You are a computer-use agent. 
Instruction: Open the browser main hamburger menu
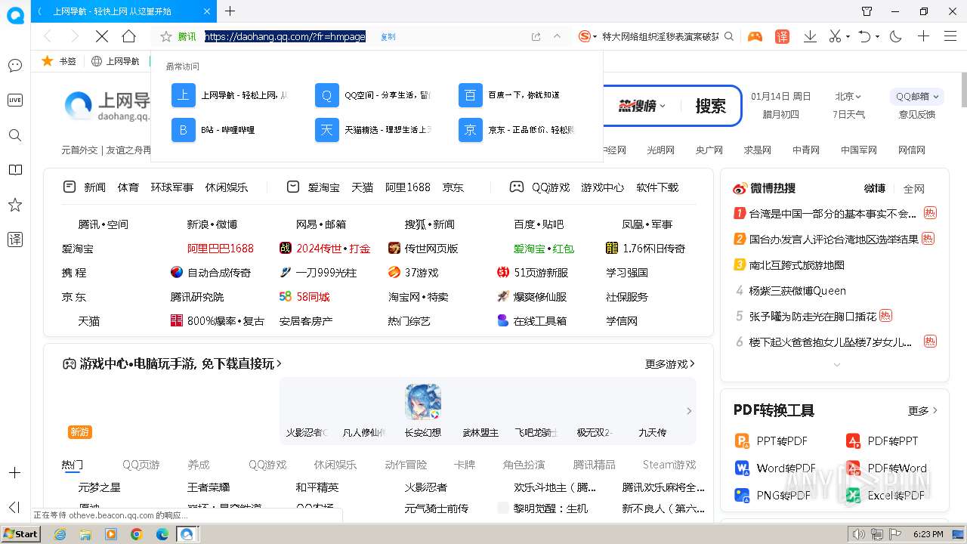pos(950,36)
